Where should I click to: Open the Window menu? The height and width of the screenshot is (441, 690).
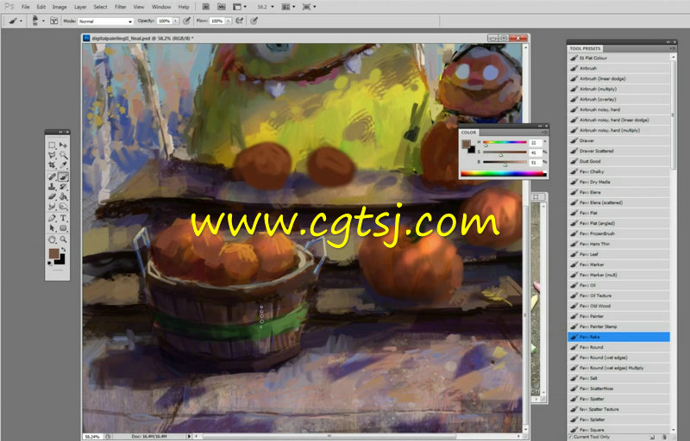pyautogui.click(x=161, y=7)
